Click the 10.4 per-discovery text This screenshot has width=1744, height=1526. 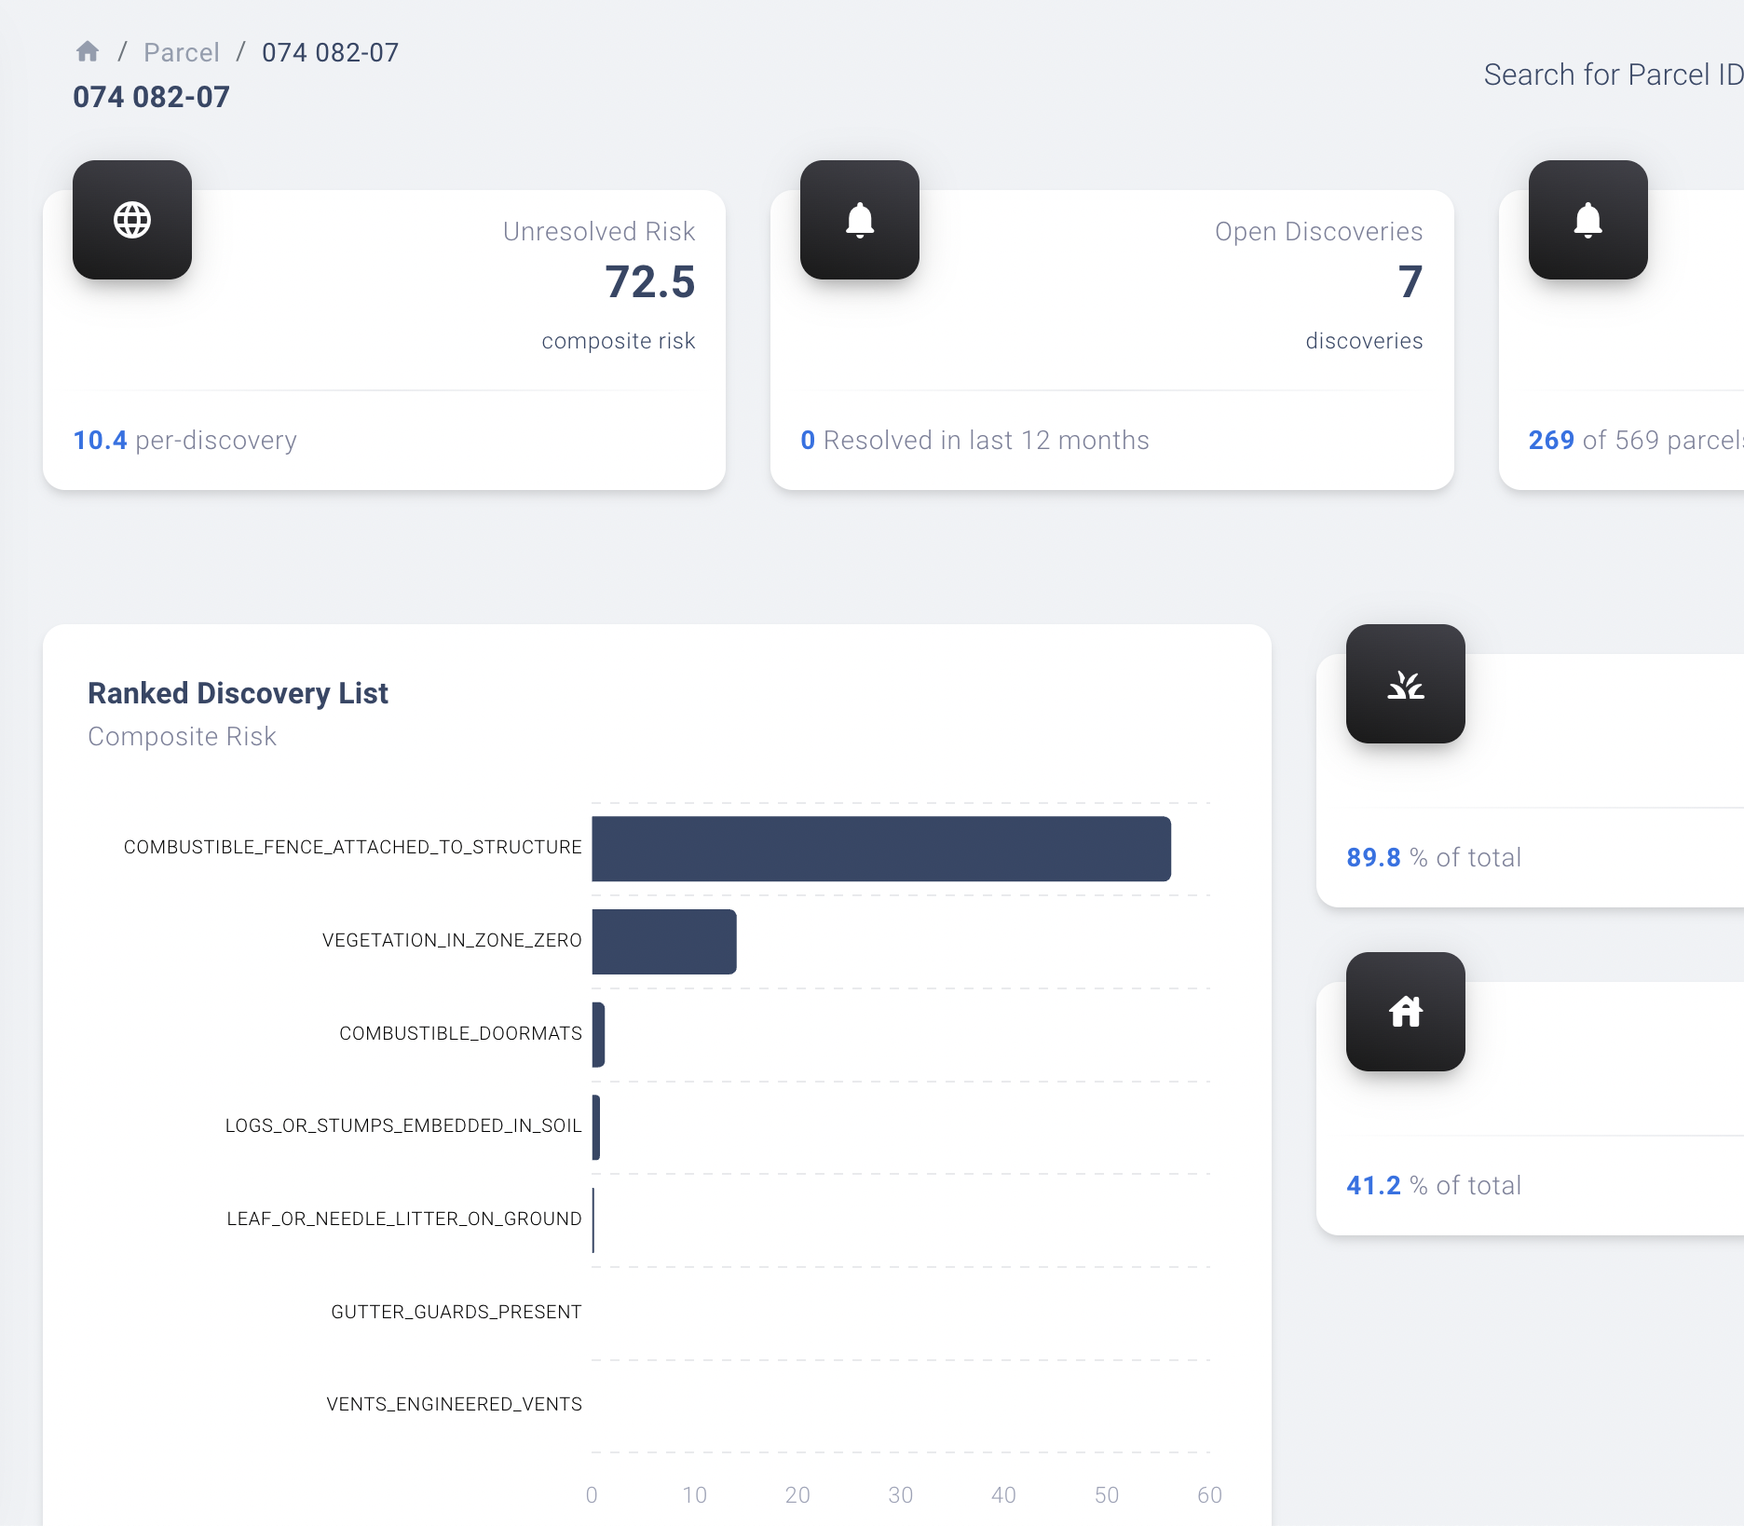(x=184, y=440)
